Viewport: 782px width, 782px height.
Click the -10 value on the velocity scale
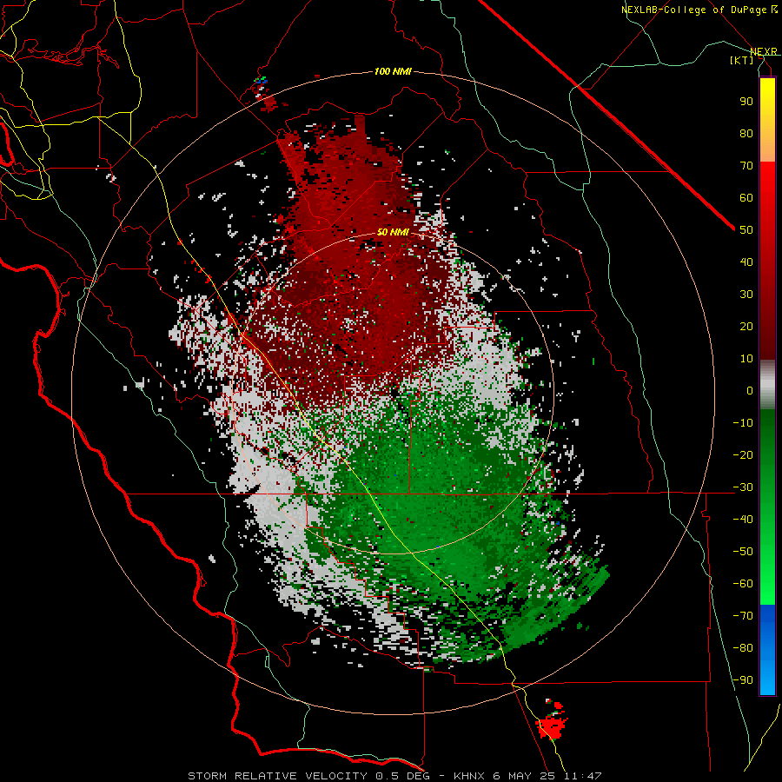[x=743, y=423]
